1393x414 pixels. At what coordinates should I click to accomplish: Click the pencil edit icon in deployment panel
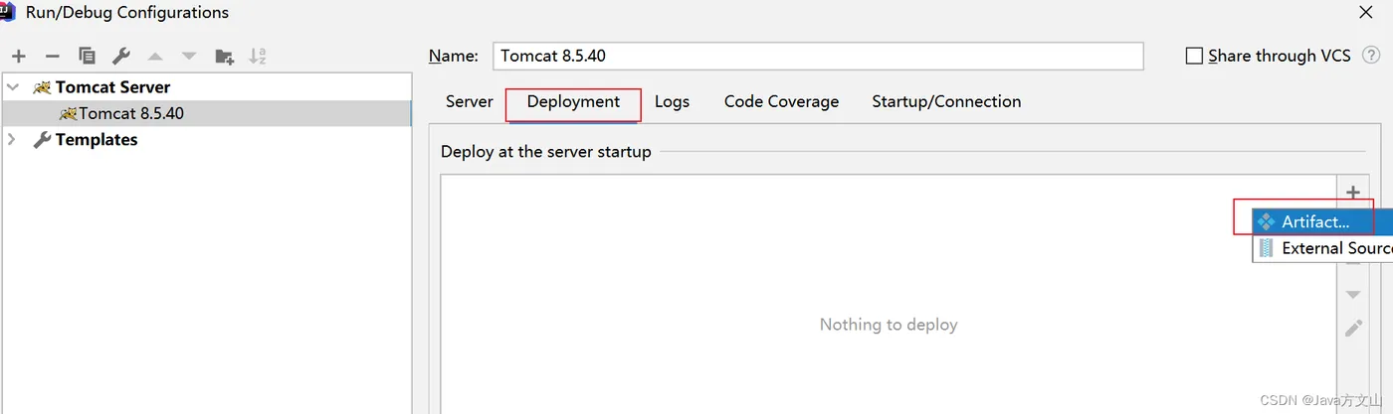(x=1353, y=328)
